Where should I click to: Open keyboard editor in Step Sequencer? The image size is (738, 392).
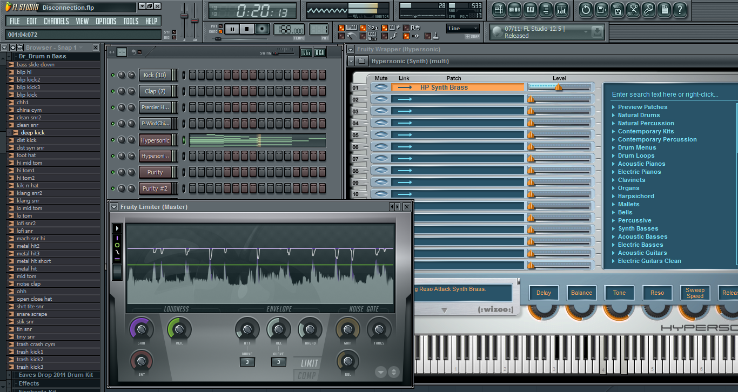319,52
